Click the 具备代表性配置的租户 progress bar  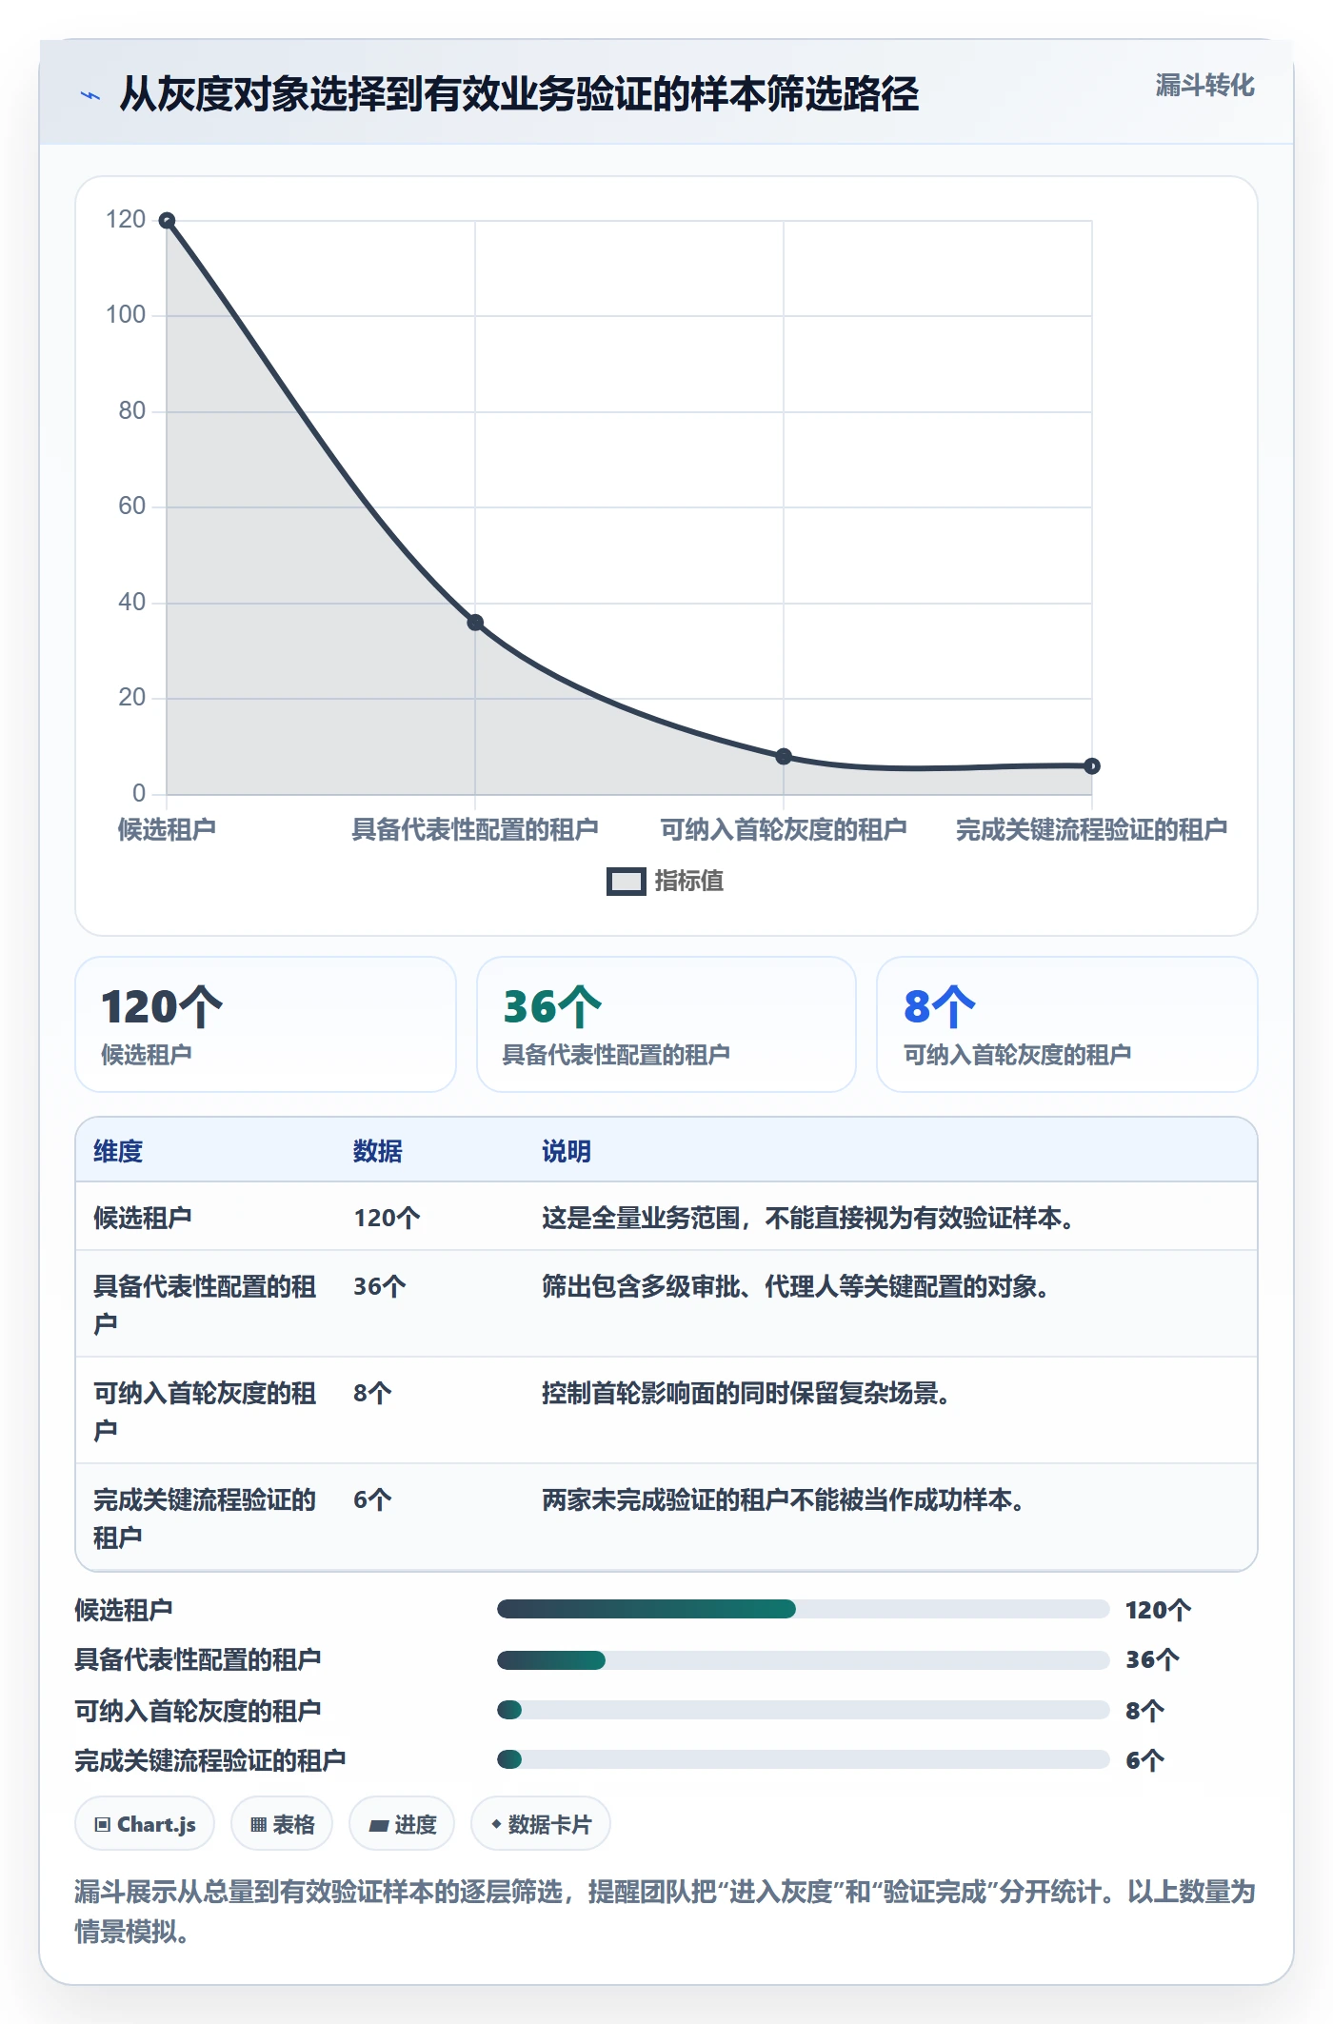(x=803, y=1660)
